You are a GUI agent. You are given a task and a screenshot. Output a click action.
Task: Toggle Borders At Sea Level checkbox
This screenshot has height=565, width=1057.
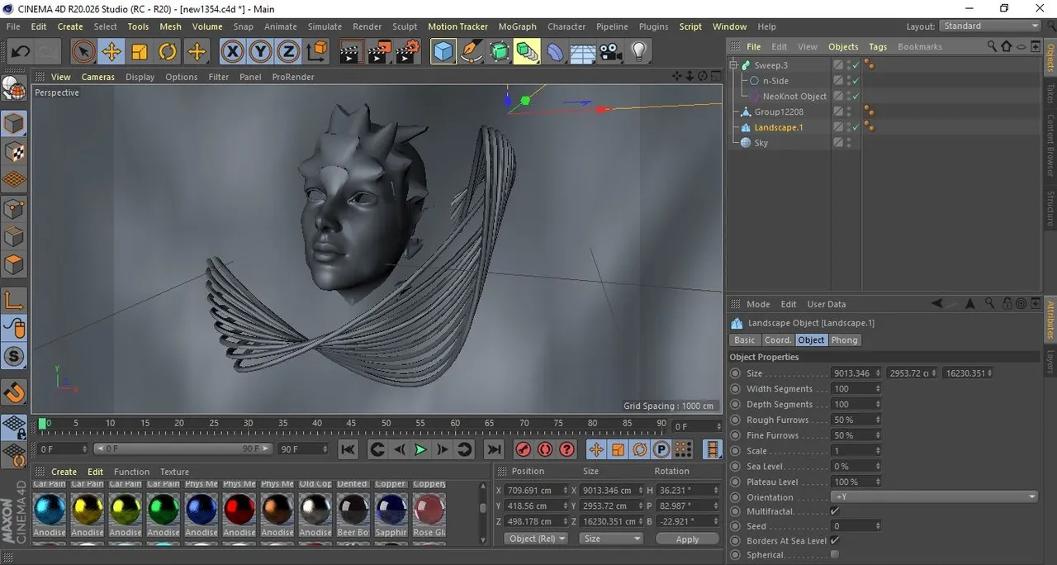tap(835, 540)
